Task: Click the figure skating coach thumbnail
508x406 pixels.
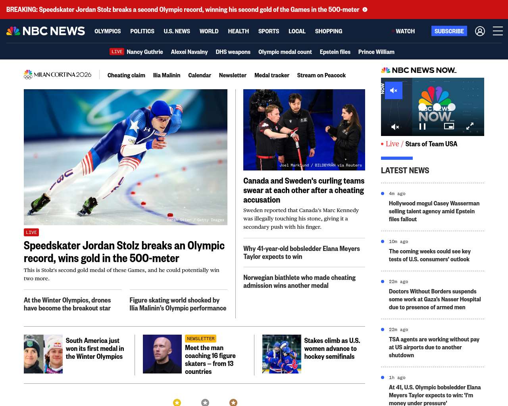Action: tap(162, 354)
